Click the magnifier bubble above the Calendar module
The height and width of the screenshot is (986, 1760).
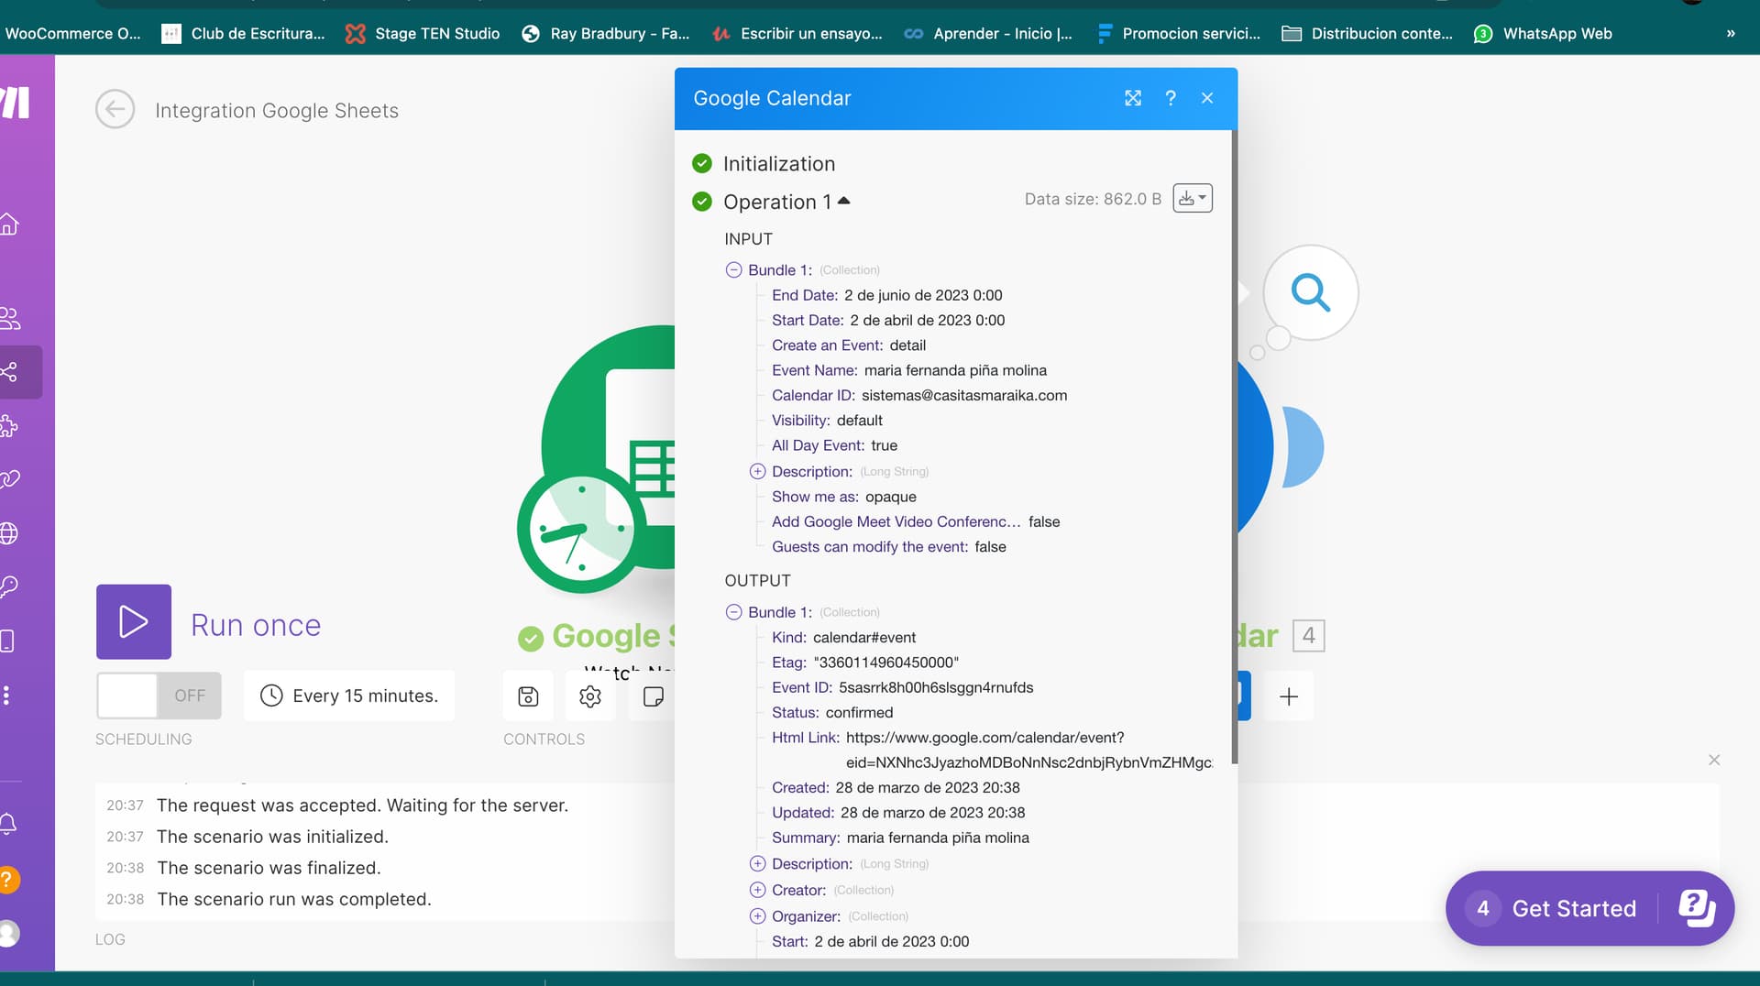pyautogui.click(x=1311, y=293)
